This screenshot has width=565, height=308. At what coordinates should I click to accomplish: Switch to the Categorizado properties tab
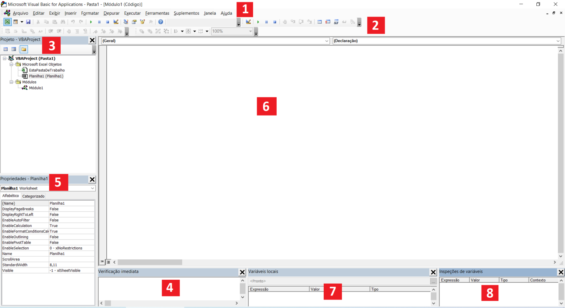point(33,196)
